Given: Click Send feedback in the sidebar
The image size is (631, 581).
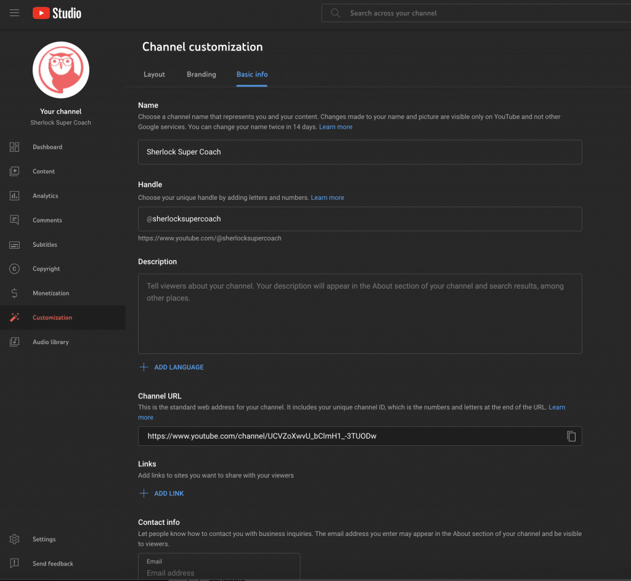Looking at the screenshot, I should tap(52, 563).
